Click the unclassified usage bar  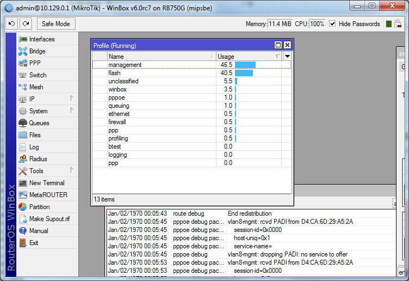coord(236,81)
